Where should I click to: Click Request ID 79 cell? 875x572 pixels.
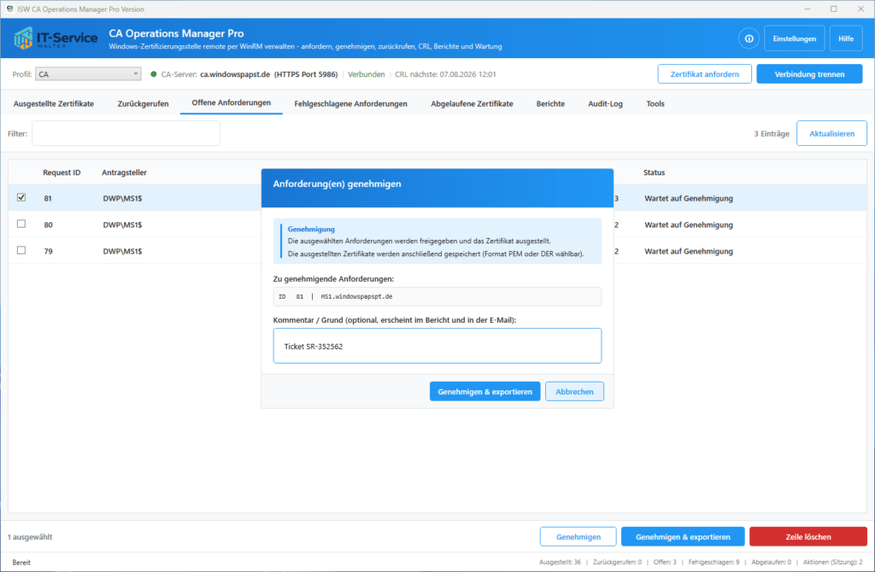tap(48, 252)
